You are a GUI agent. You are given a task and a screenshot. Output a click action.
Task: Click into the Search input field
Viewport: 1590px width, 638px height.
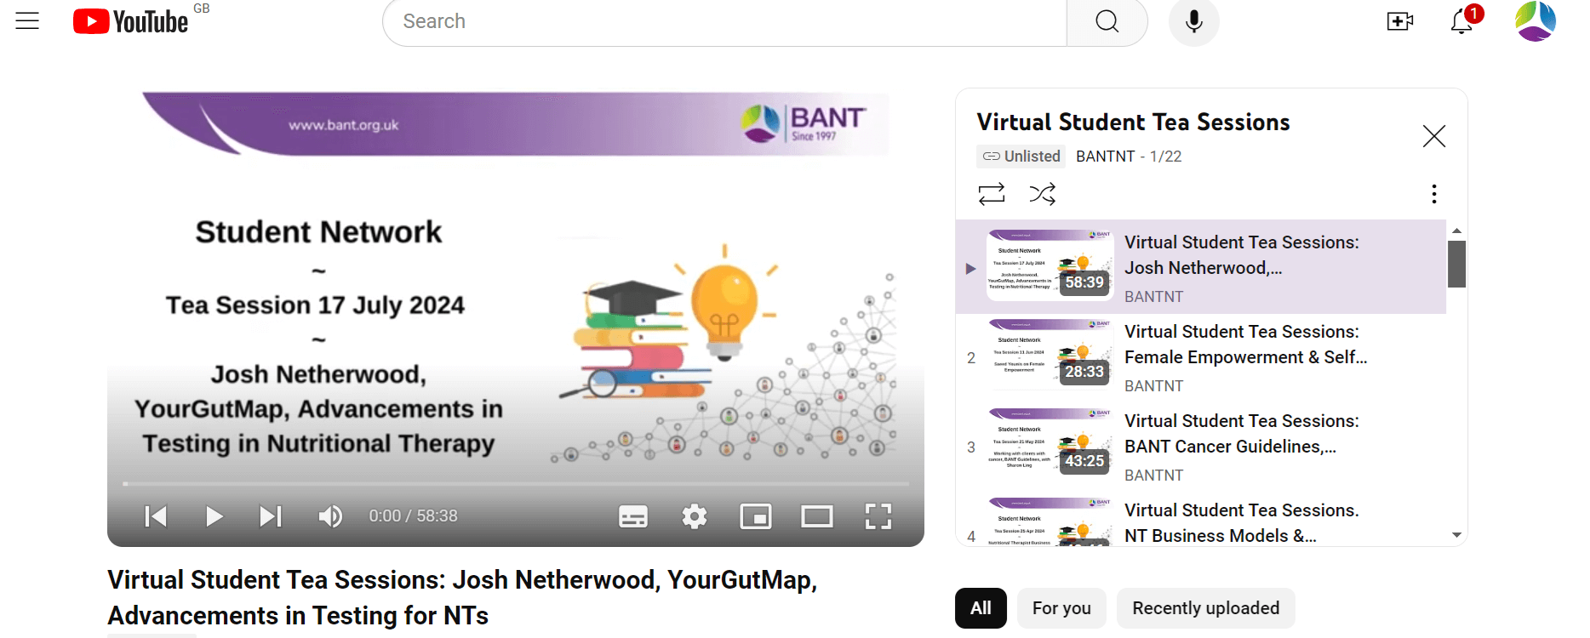(724, 21)
